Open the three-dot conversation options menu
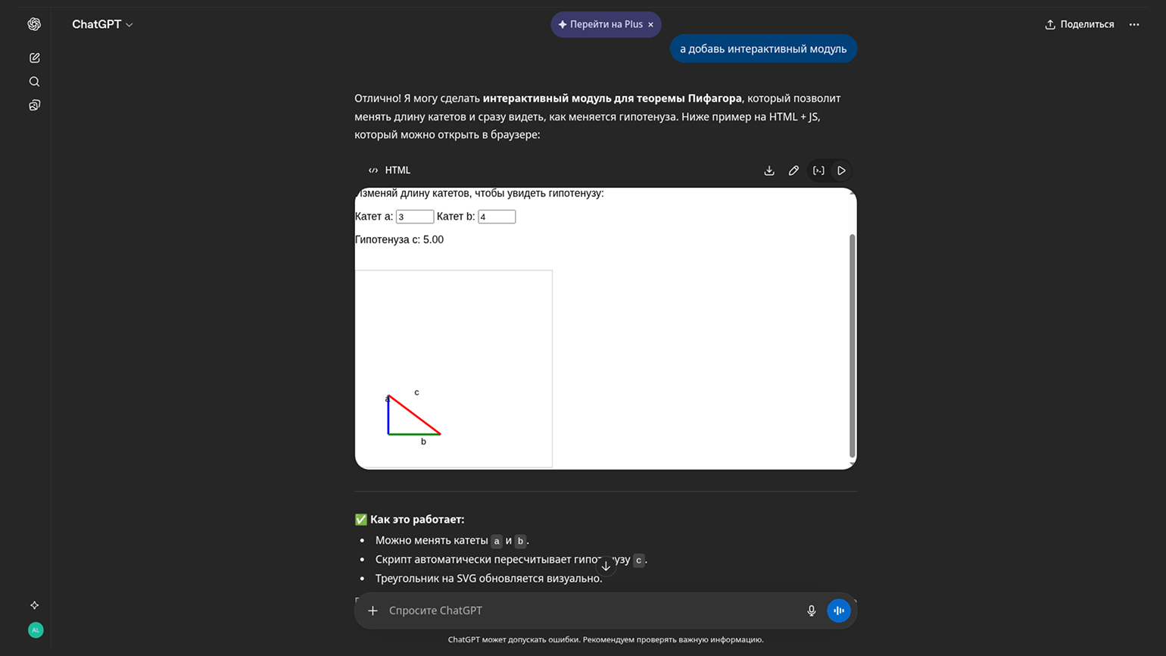1166x656 pixels. click(1134, 24)
